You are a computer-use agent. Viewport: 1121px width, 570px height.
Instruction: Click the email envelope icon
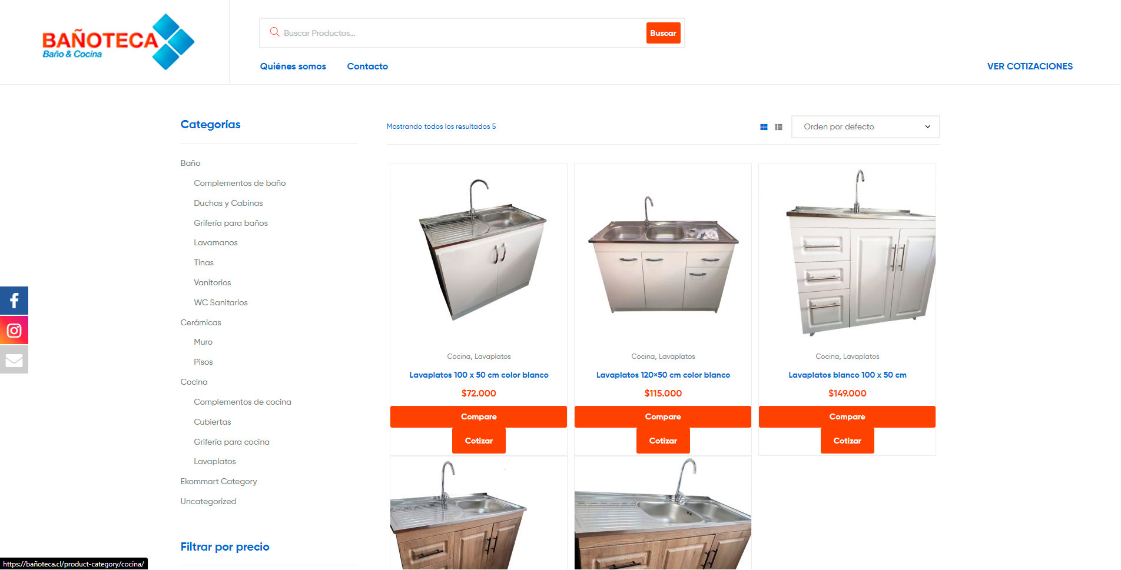point(14,359)
